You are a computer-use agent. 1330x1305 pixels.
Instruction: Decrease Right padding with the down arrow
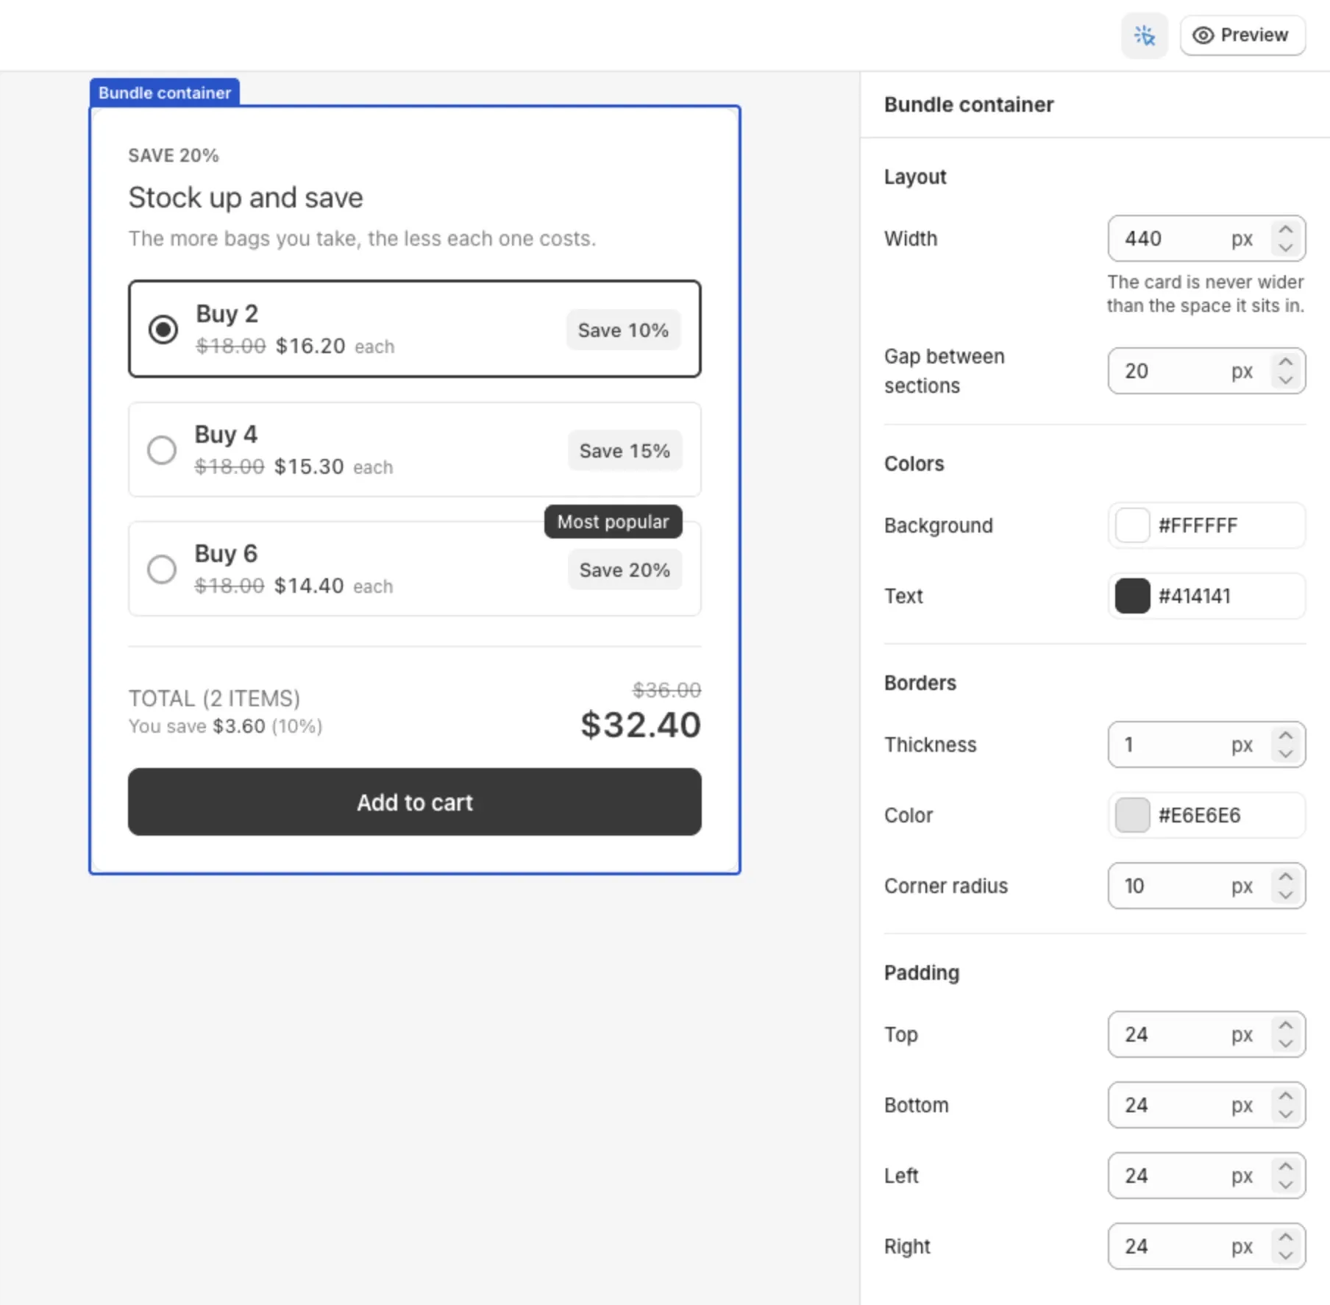point(1286,1256)
